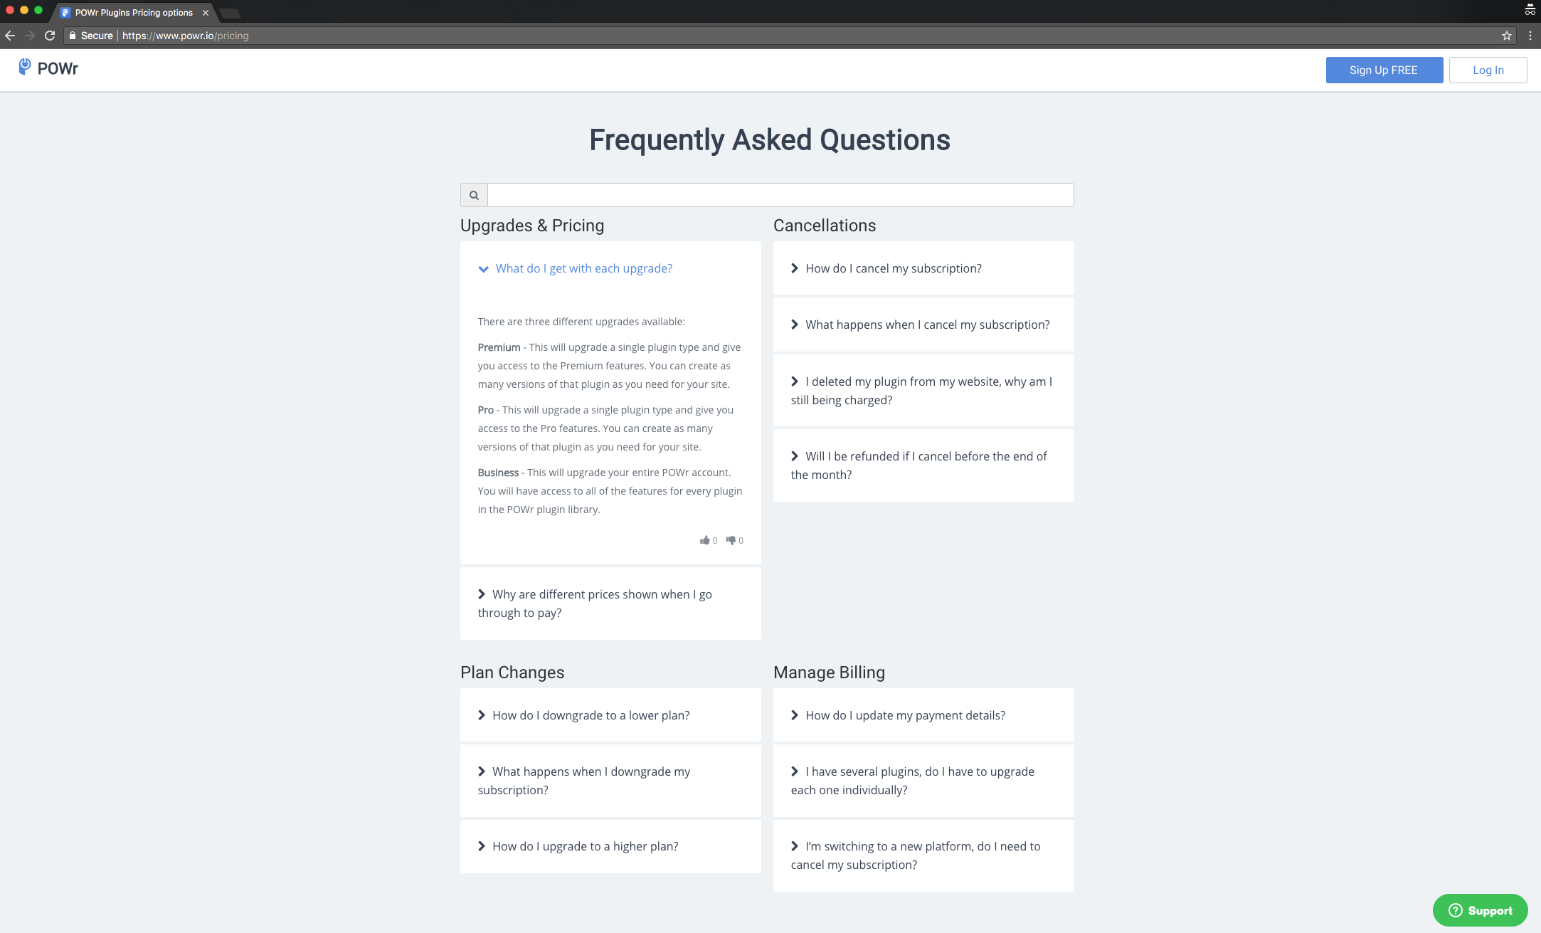Expand "How do I downgrade to a lower plan?"

point(610,715)
